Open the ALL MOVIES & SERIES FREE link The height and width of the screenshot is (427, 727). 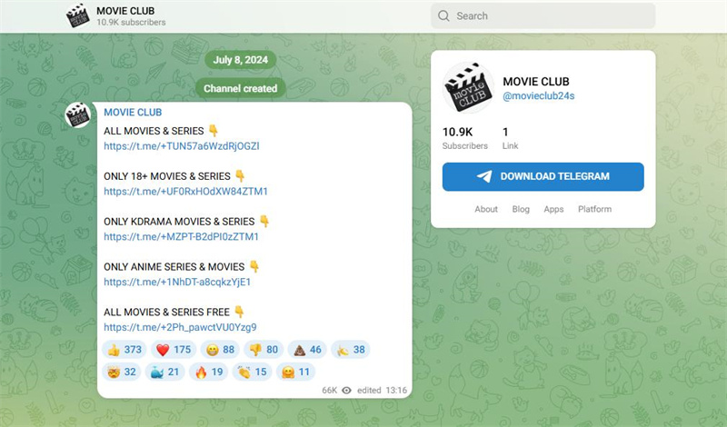180,327
